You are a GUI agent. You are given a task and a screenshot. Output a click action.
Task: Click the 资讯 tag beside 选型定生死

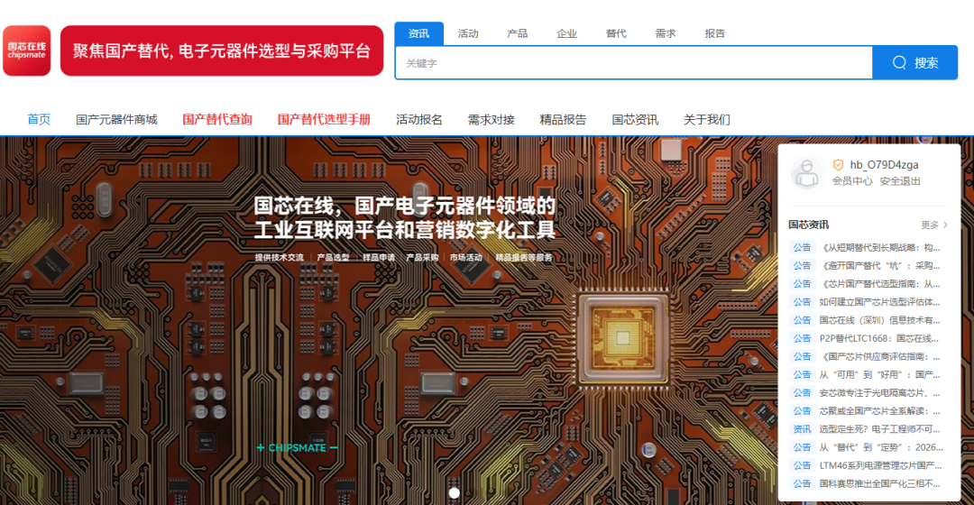pyautogui.click(x=802, y=429)
